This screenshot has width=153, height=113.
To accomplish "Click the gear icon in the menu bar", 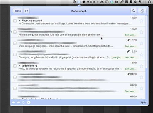I will [135, 2].
